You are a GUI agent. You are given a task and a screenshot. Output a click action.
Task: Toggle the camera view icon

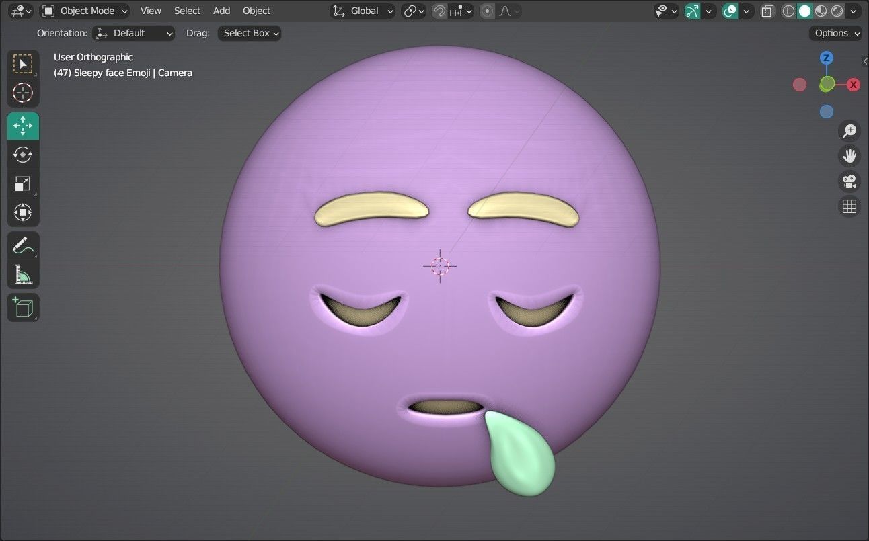coord(849,181)
